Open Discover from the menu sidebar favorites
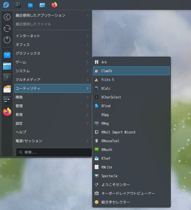191x210 pixels. (x=7, y=54)
